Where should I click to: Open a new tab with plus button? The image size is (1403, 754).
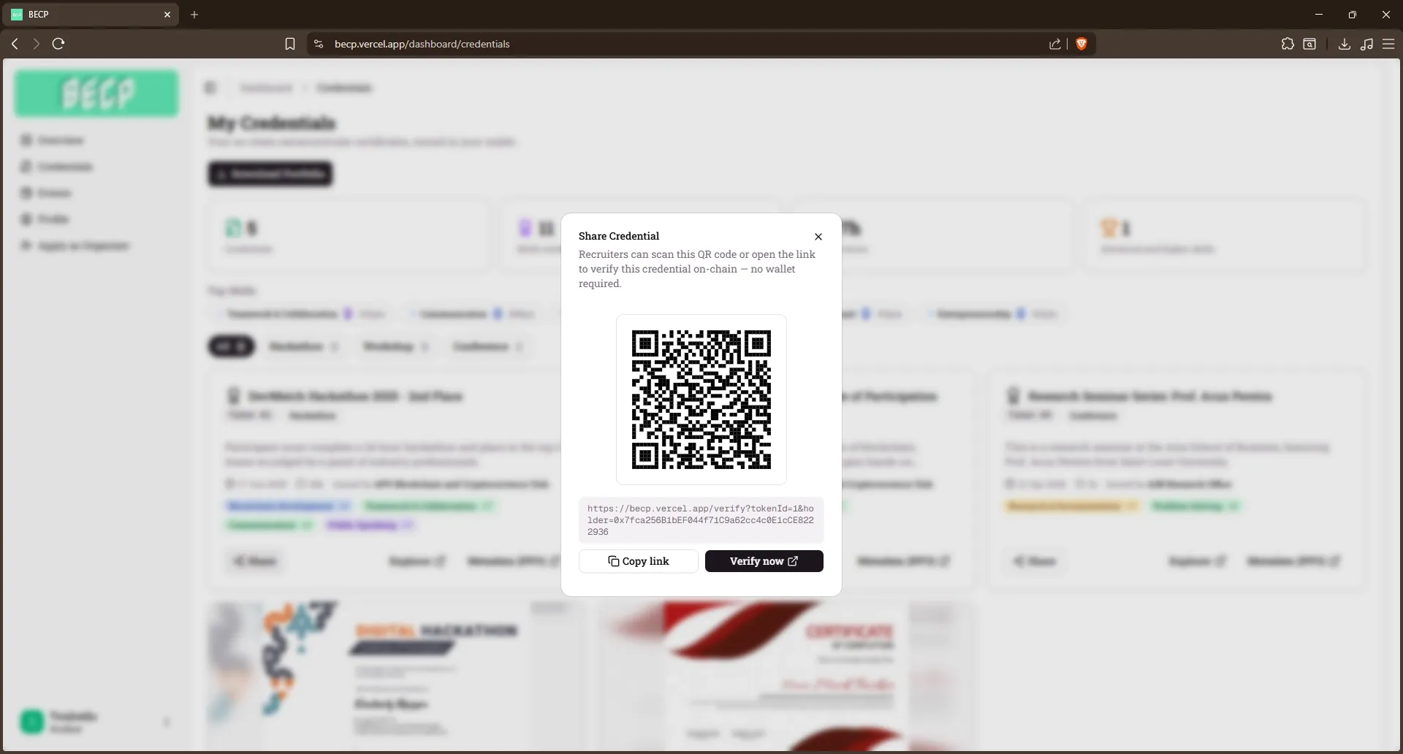(194, 15)
